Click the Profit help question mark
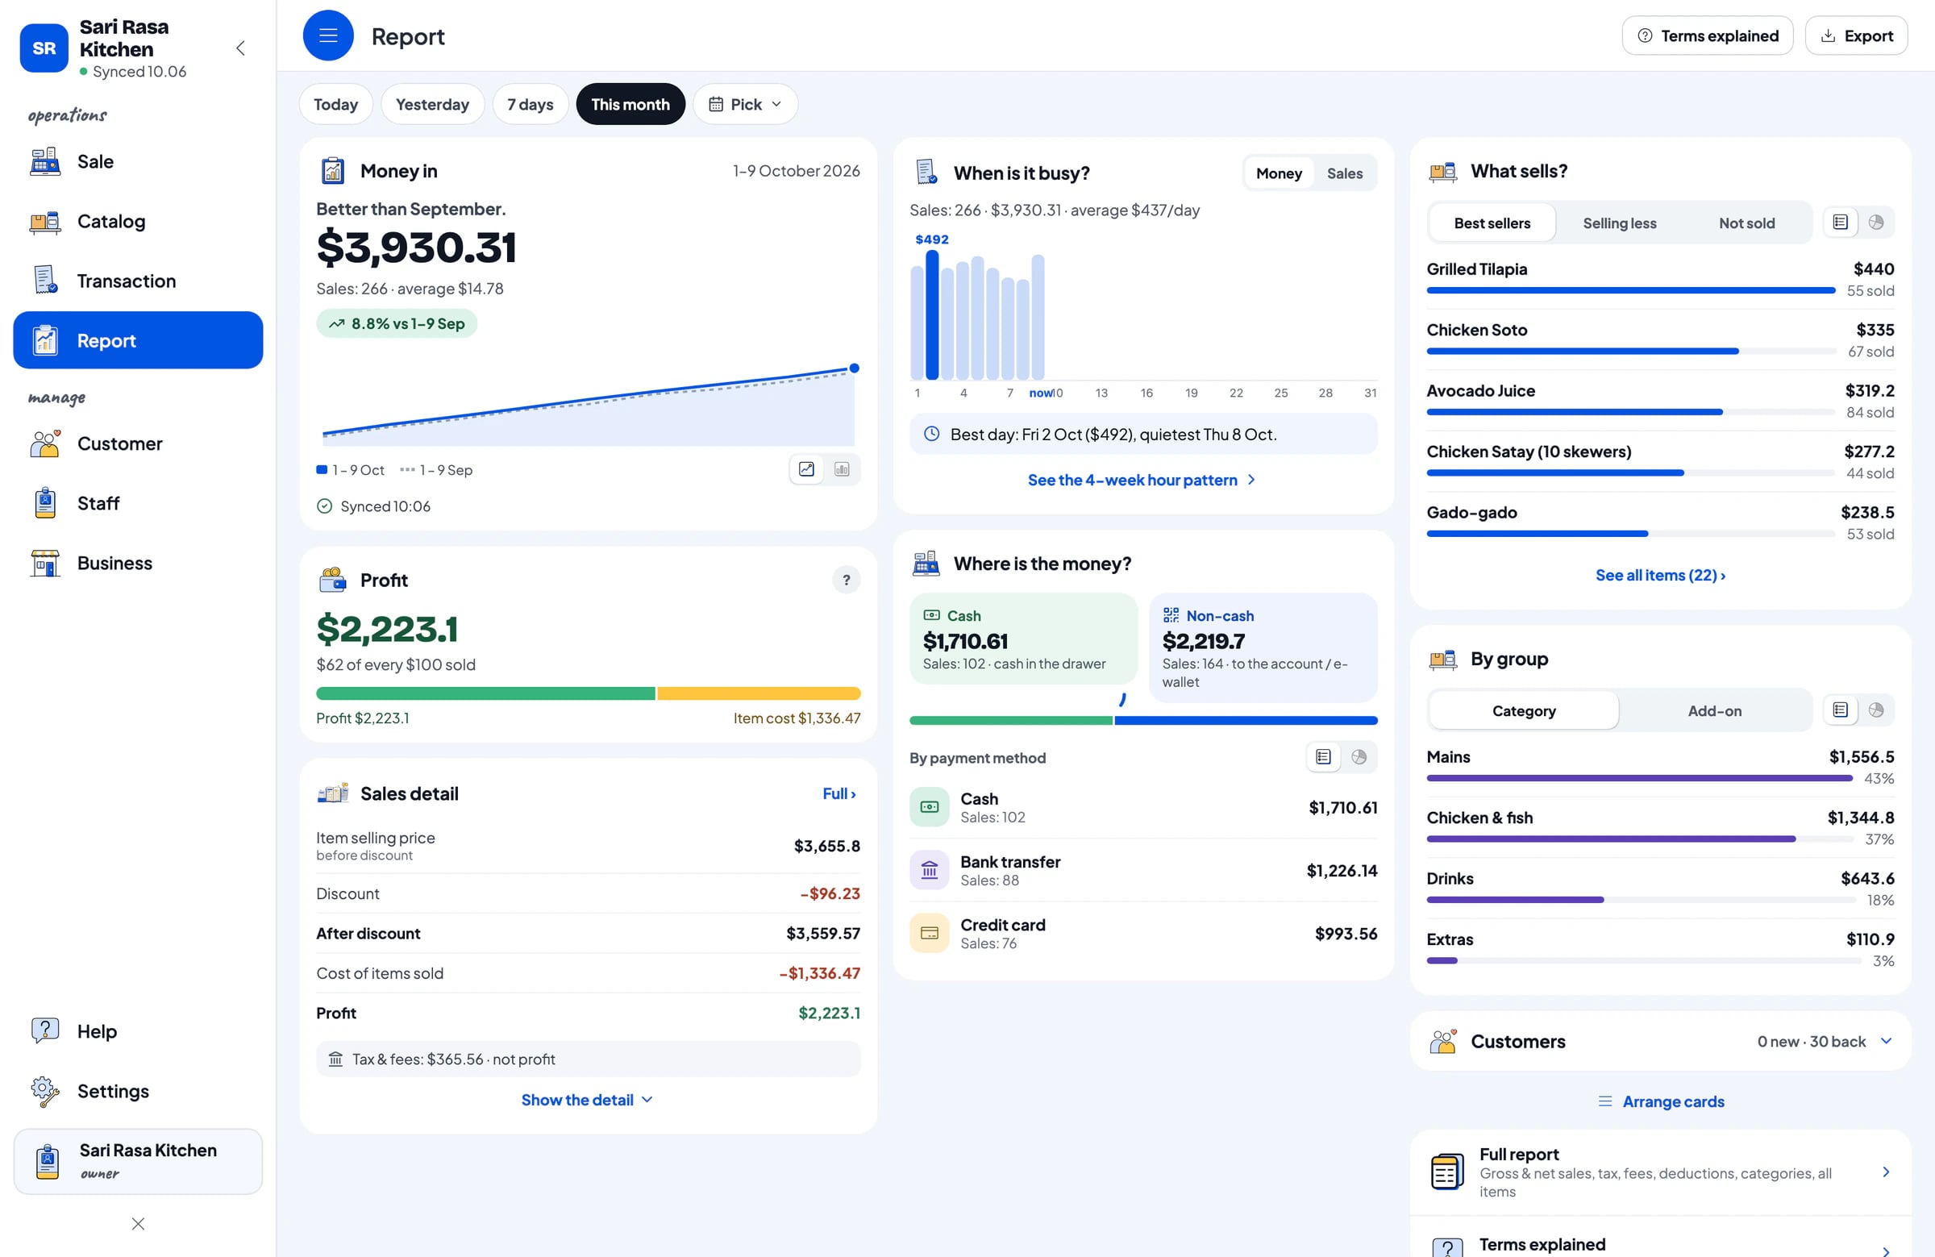 pyautogui.click(x=847, y=580)
